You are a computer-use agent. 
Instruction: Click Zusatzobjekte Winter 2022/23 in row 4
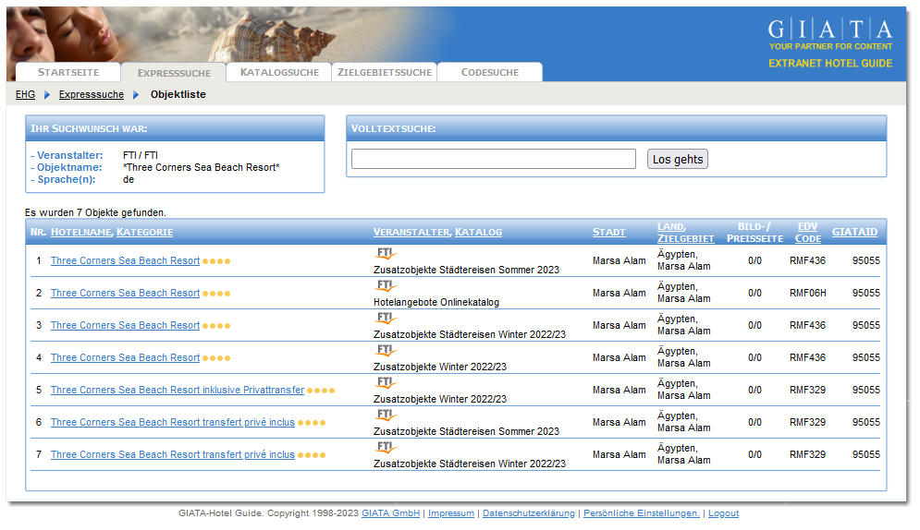pyautogui.click(x=439, y=367)
